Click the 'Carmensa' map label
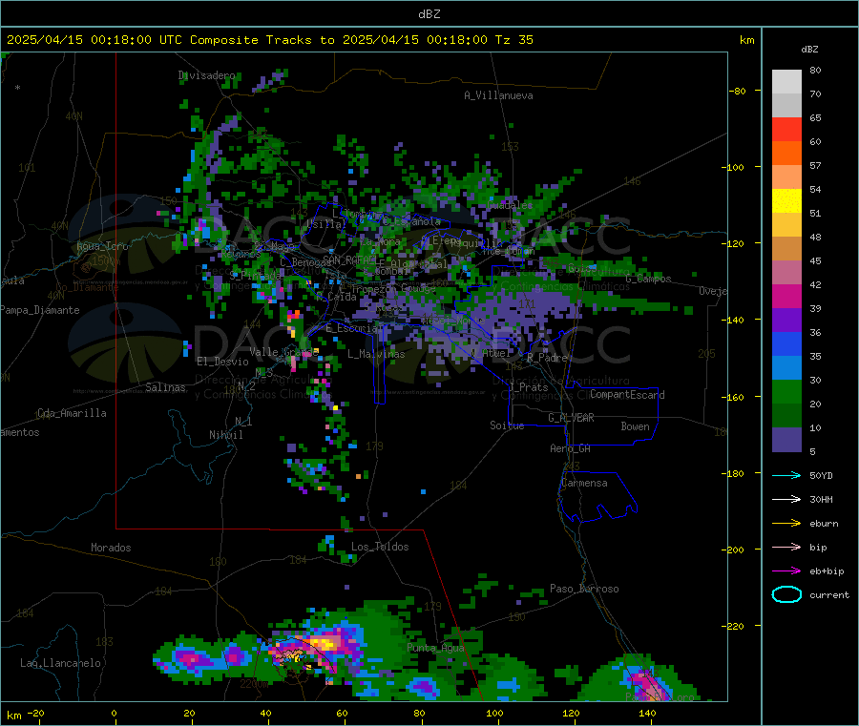Viewport: 859px width, 726px height. [x=584, y=483]
